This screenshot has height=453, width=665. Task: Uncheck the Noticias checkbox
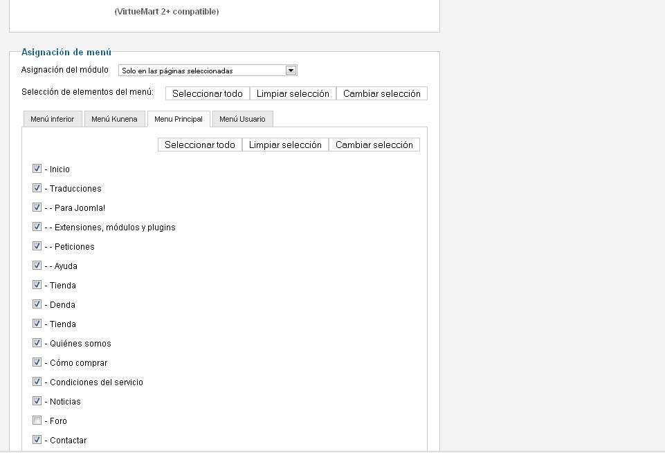click(x=37, y=401)
